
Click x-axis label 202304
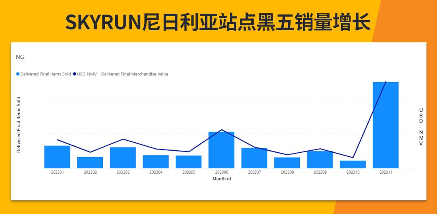[x=156, y=172]
